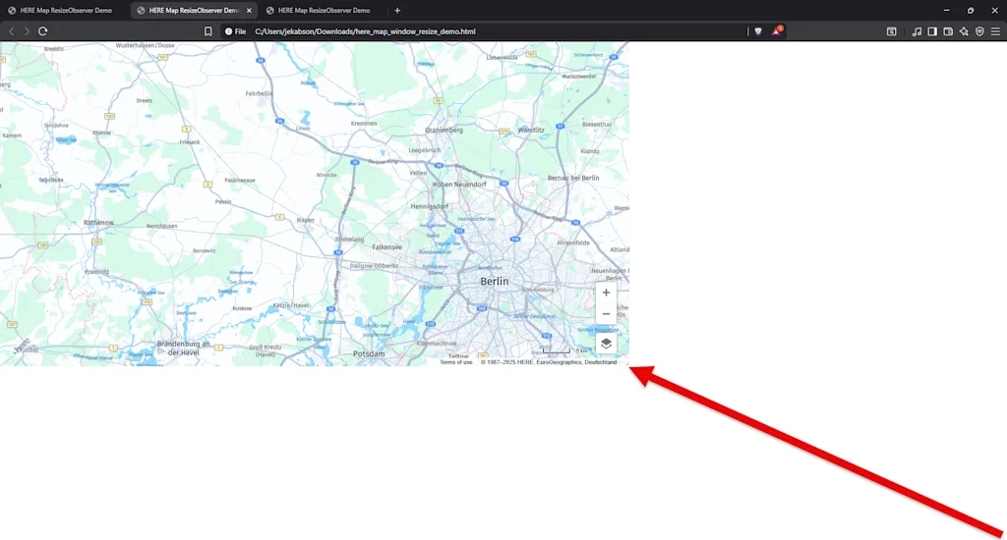Open the music playlist icon
This screenshot has height=540, width=1007.
pyautogui.click(x=917, y=31)
